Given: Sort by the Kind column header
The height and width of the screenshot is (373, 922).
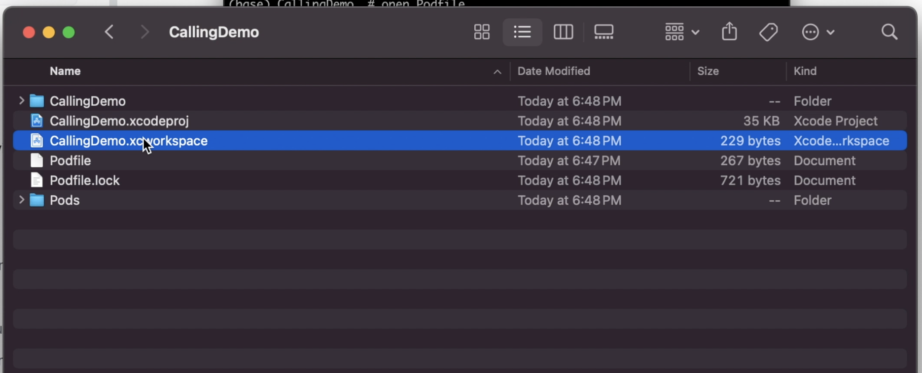Looking at the screenshot, I should (x=805, y=71).
